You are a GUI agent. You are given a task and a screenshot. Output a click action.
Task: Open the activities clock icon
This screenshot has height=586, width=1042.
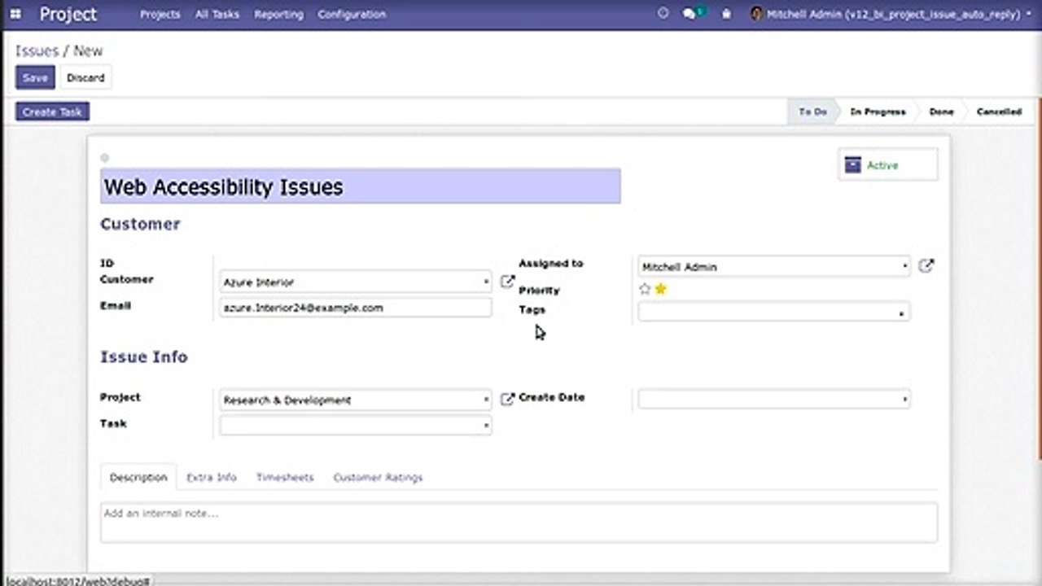pos(663,14)
